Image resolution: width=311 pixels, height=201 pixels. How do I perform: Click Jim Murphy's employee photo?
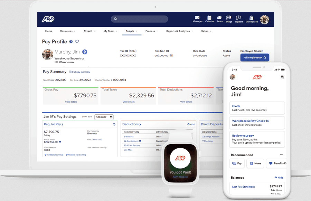(x=48, y=54)
